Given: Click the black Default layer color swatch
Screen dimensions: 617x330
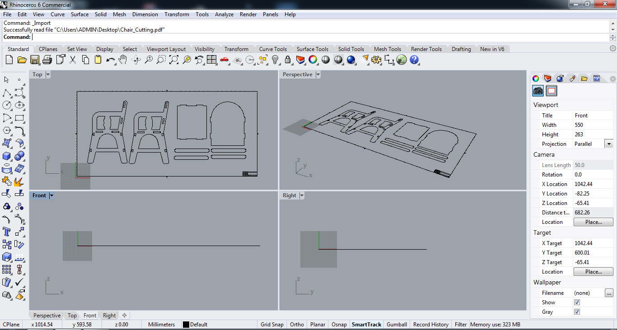Looking at the screenshot, I should (186, 325).
